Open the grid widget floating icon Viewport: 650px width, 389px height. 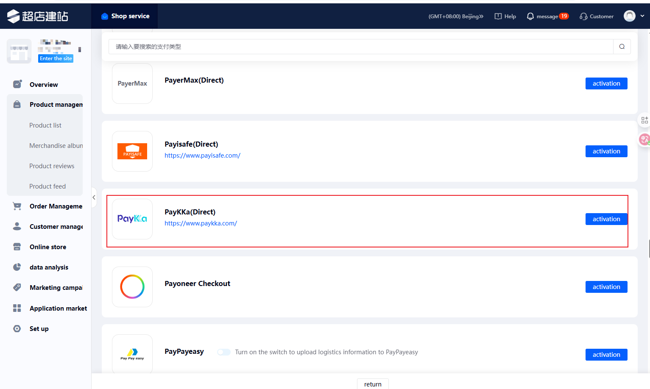click(x=644, y=120)
